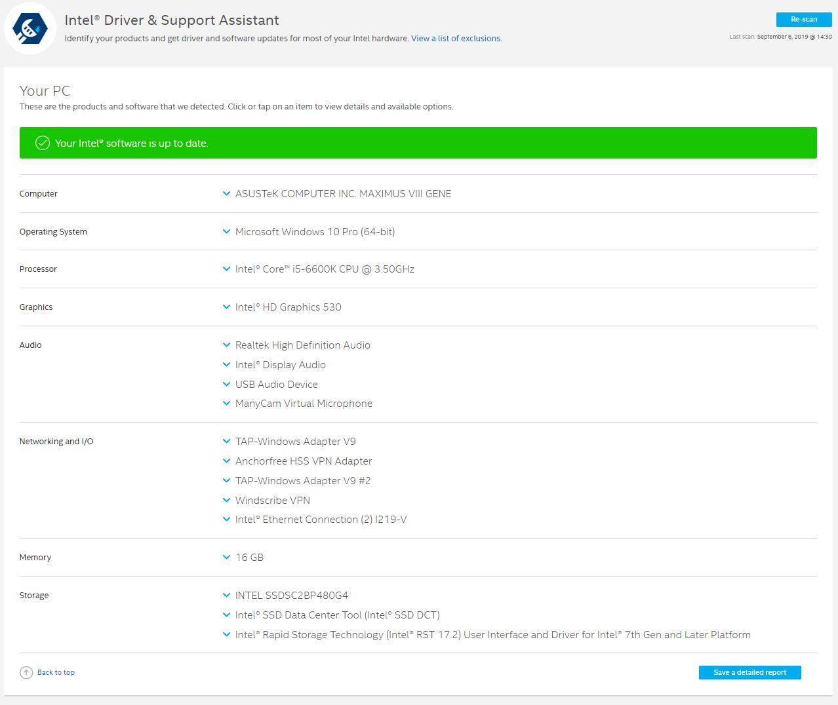
Task: Open Intel SSD Data Center Tool details
Action: (x=337, y=615)
